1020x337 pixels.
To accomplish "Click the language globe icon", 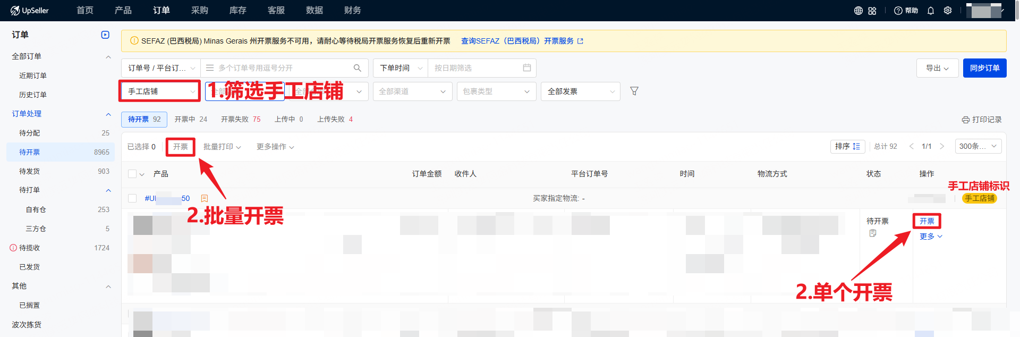I will 858,11.
